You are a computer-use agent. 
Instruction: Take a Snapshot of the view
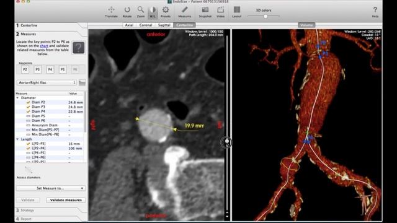pyautogui.click(x=205, y=12)
